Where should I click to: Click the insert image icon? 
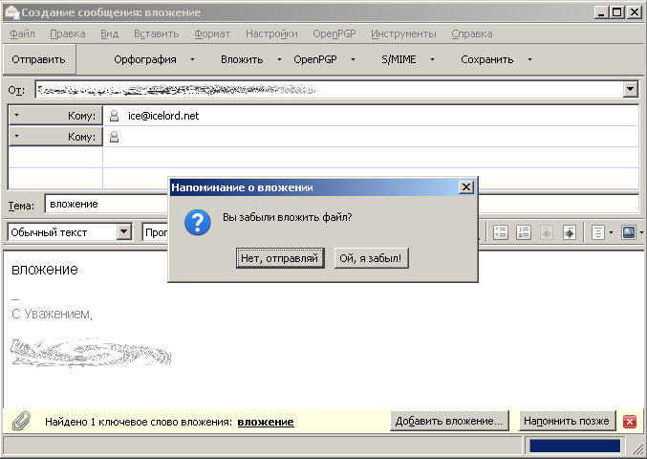click(629, 232)
